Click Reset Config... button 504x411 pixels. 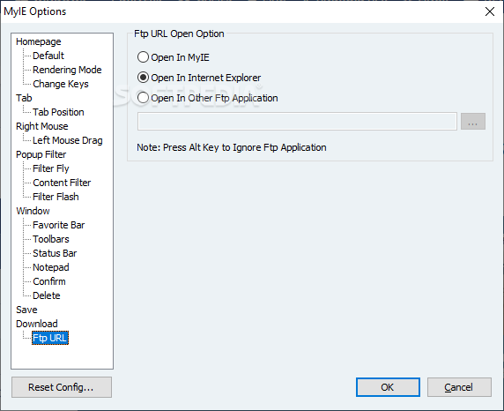62,387
